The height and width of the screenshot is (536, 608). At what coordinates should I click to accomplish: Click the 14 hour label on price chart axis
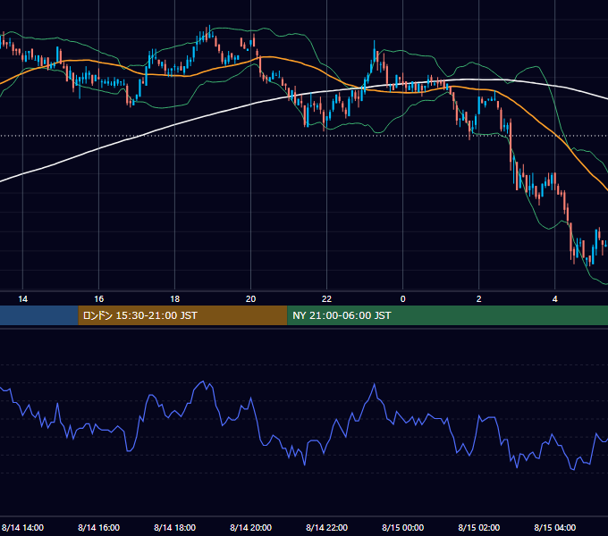(x=23, y=299)
